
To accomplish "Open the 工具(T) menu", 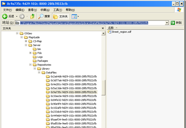I will (58, 10).
